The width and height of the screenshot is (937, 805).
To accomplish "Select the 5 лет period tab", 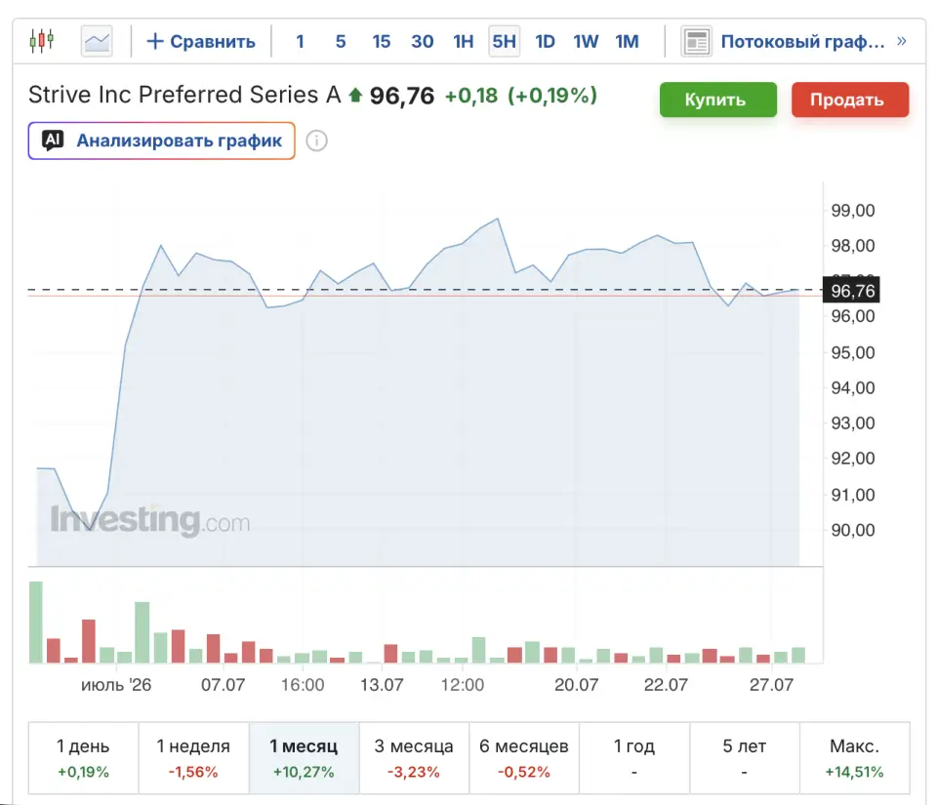I will coord(745,758).
